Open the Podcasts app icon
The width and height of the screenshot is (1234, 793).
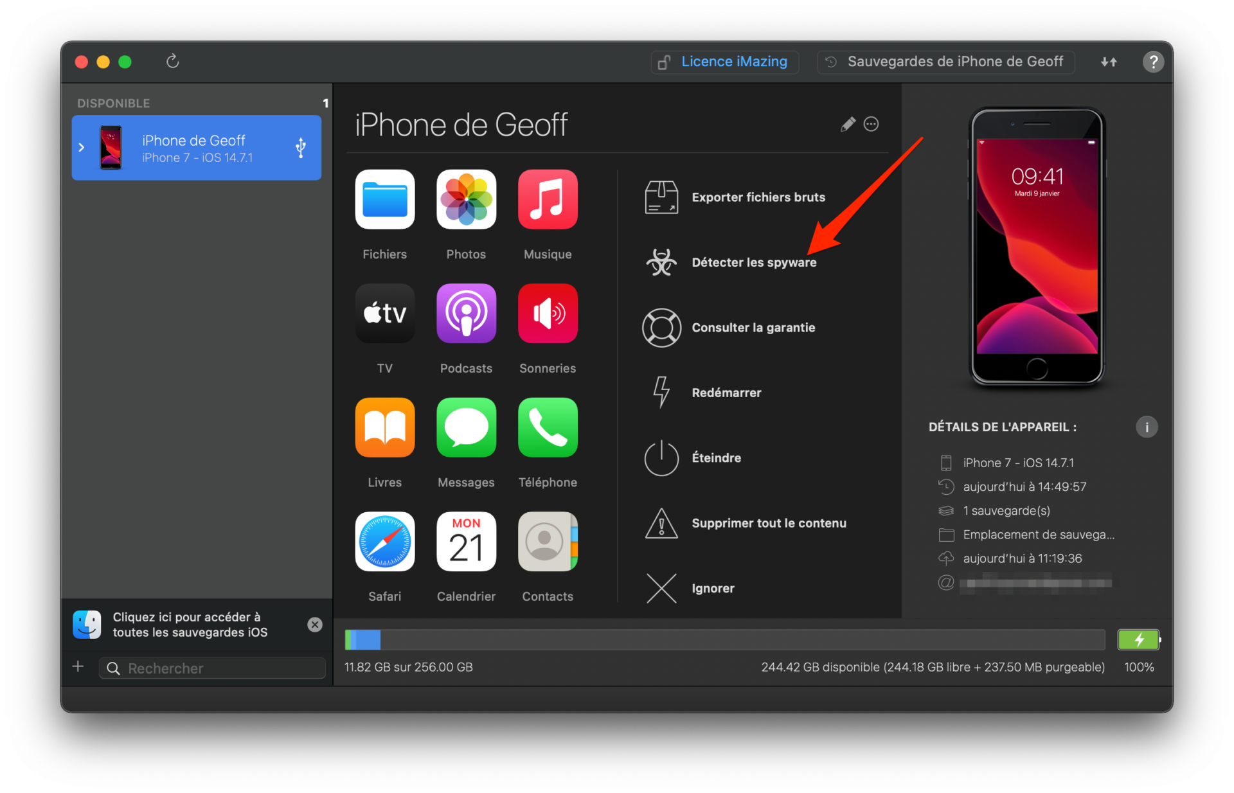(x=466, y=313)
